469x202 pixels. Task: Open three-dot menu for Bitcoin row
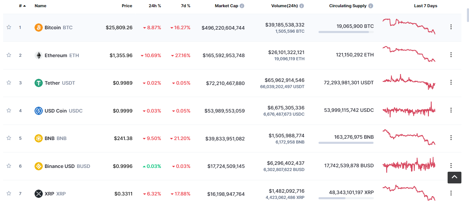451,27
